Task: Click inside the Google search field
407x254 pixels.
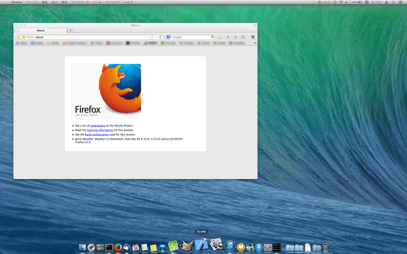Action: click(x=191, y=37)
